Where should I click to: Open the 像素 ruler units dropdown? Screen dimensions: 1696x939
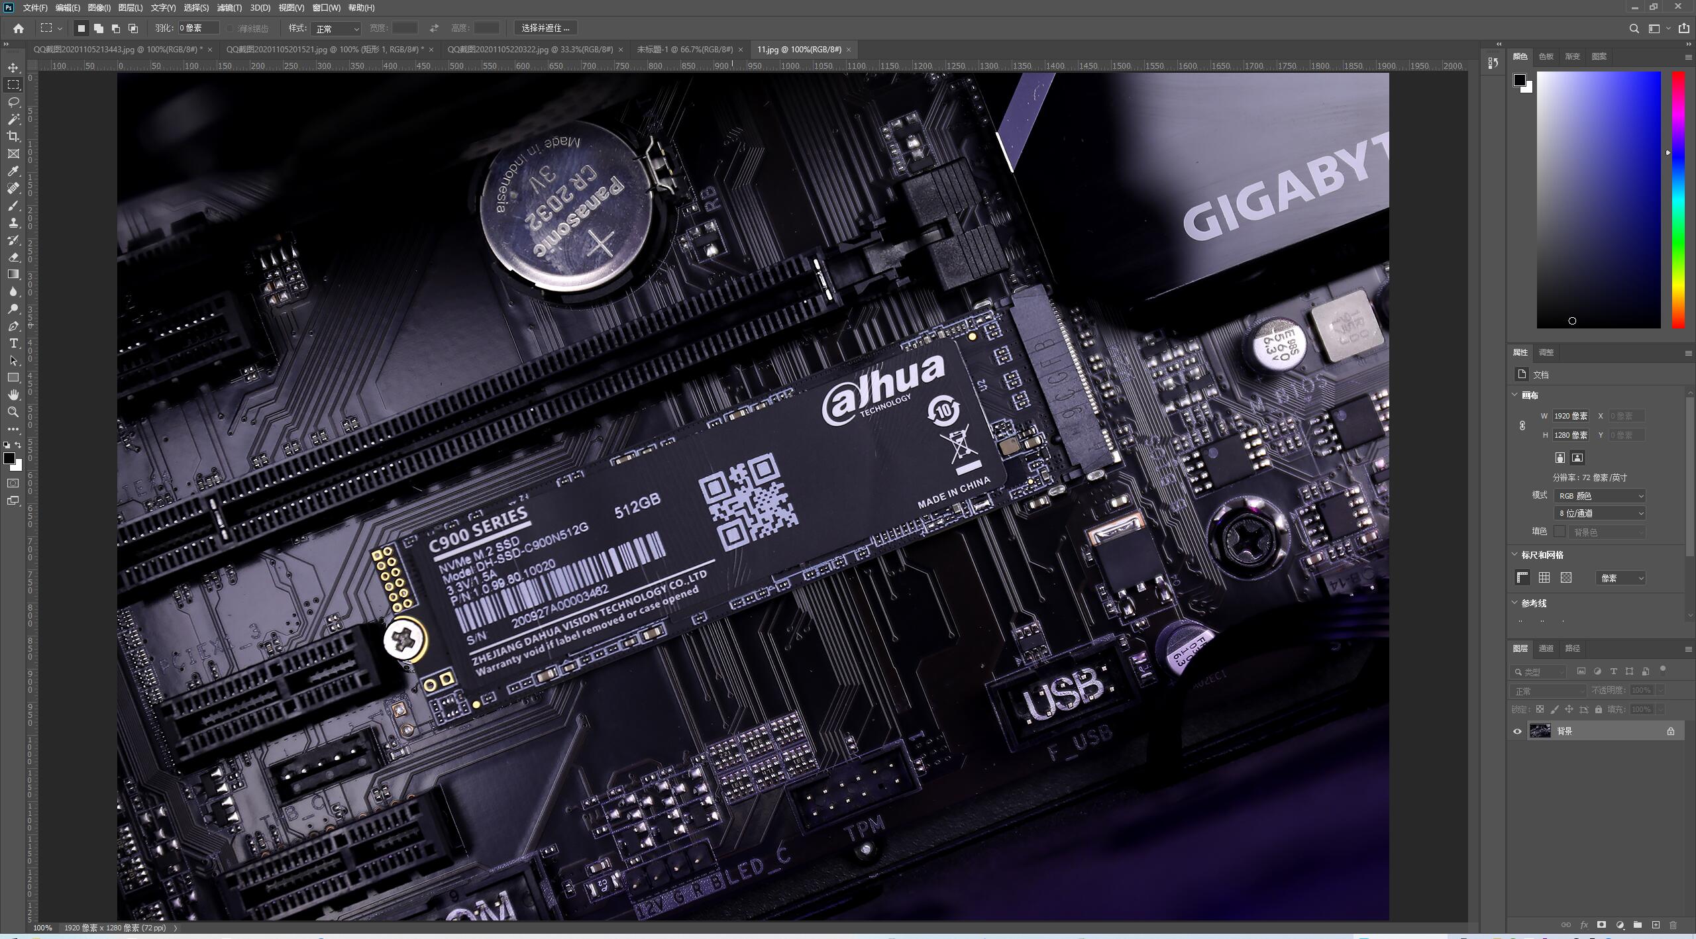(x=1620, y=578)
